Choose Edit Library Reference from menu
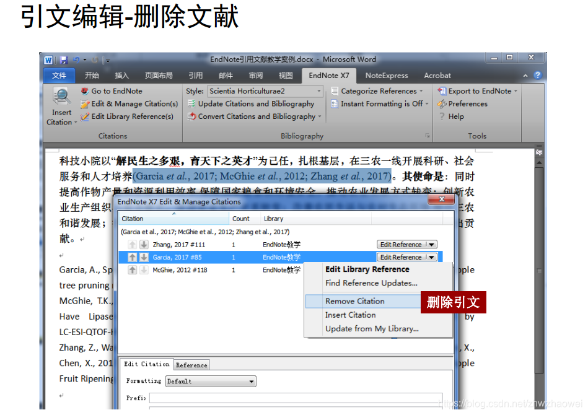588x415 pixels. [379, 269]
